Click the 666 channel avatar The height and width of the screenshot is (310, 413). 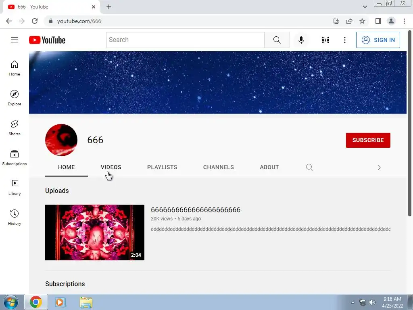(61, 140)
